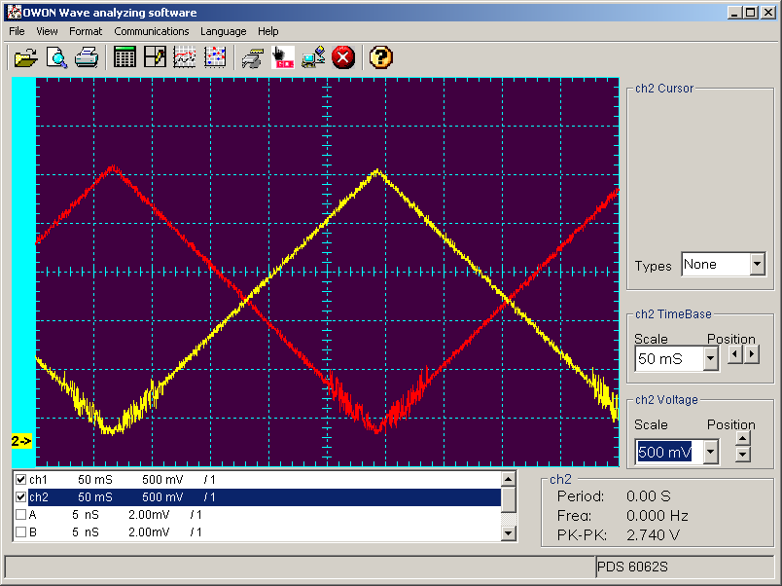Uncheck the ch2 channel checkbox
This screenshot has width=782, height=586.
coord(20,497)
